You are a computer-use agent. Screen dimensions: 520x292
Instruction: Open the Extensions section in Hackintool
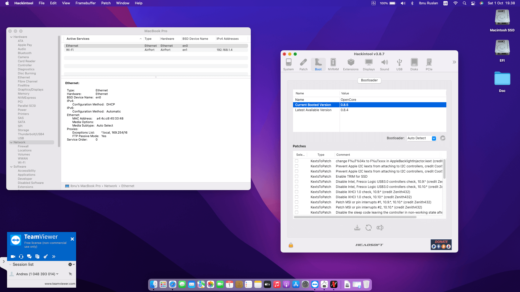pyautogui.click(x=351, y=65)
